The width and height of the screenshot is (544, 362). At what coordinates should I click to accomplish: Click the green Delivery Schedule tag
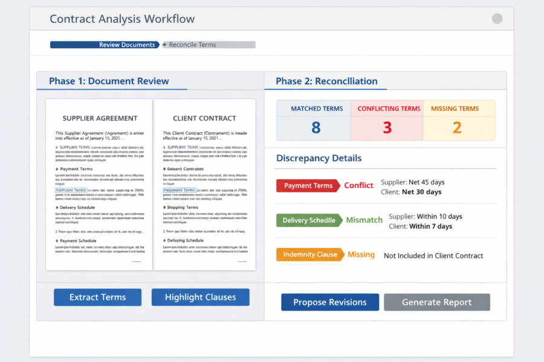(309, 220)
